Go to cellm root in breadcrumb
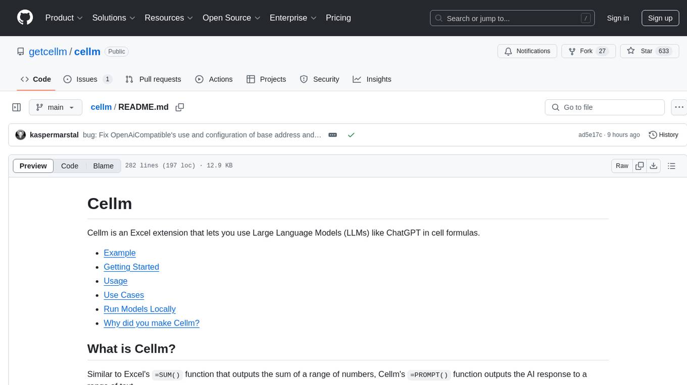 pos(101,107)
